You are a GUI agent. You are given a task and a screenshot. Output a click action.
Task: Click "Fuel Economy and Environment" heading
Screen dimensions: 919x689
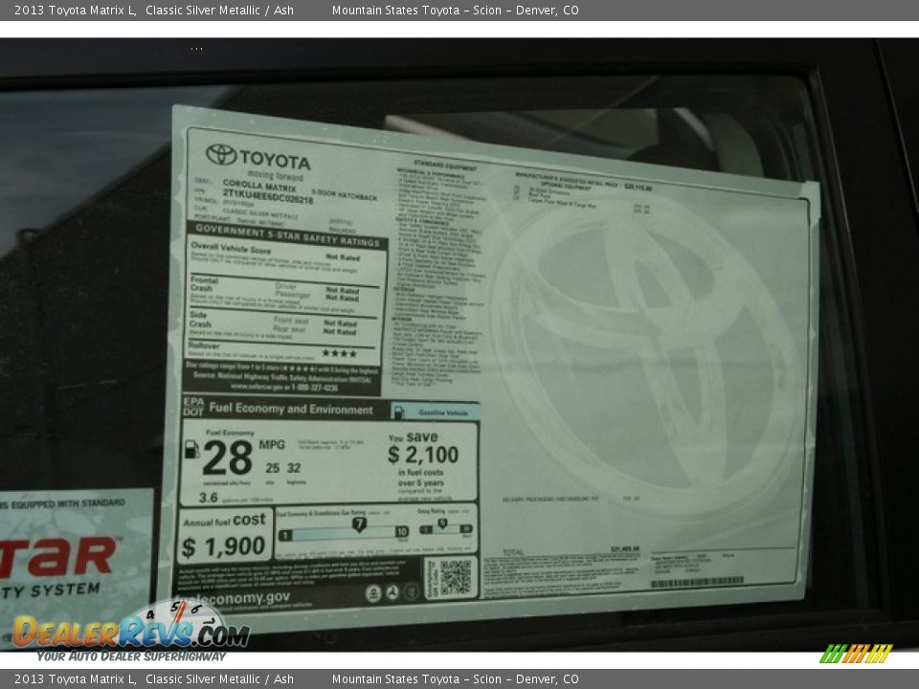coord(291,409)
